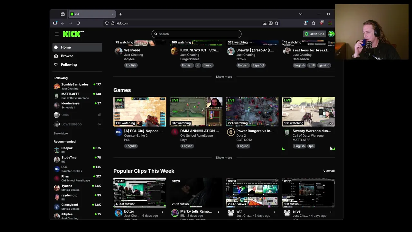Open Tyceno recommended channel
Viewport: 412px width, 232px height.
click(x=77, y=188)
